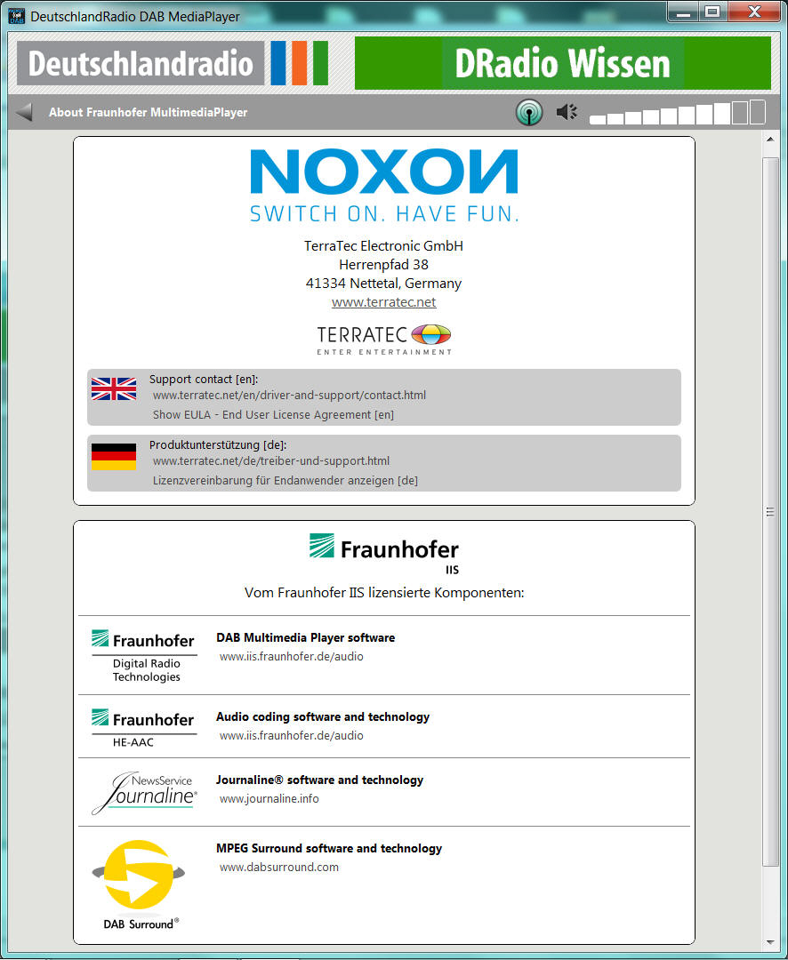788x960 pixels.
Task: Click '41334 Nettetal, Germany' text
Action: point(383,283)
